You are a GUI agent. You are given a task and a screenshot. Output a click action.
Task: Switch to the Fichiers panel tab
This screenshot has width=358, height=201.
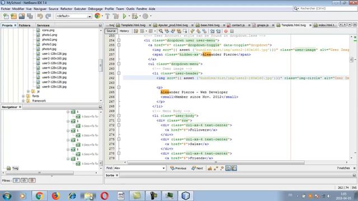tap(25, 25)
